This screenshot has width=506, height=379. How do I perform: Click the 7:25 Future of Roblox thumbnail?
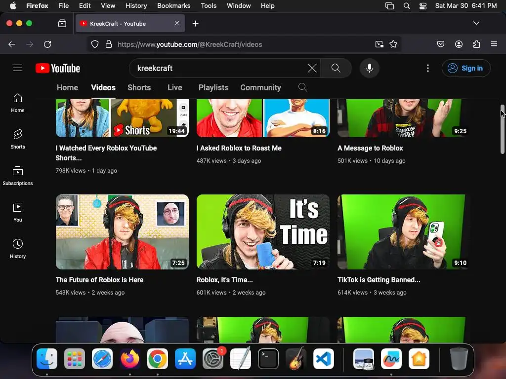point(122,232)
